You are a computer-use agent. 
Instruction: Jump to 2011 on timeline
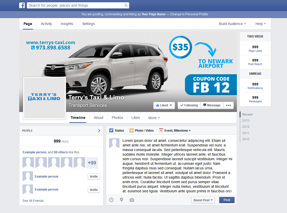point(246,133)
